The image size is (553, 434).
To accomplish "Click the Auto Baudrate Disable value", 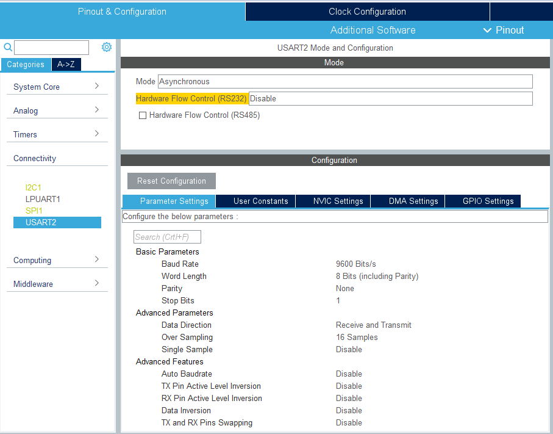I will pyautogui.click(x=349, y=374).
